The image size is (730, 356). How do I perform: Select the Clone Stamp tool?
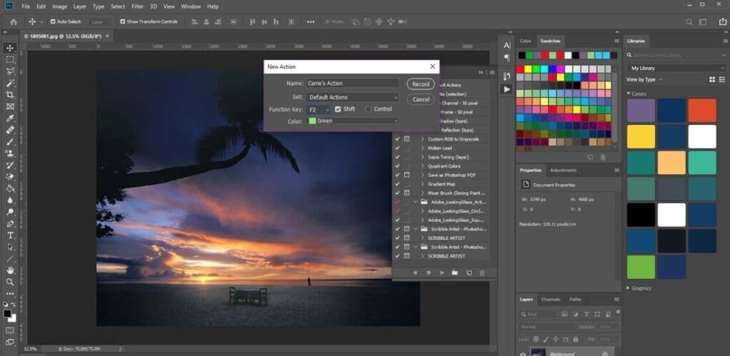tap(10, 153)
